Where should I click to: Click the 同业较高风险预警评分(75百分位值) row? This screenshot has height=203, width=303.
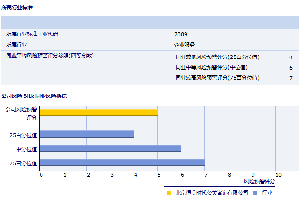(217, 78)
